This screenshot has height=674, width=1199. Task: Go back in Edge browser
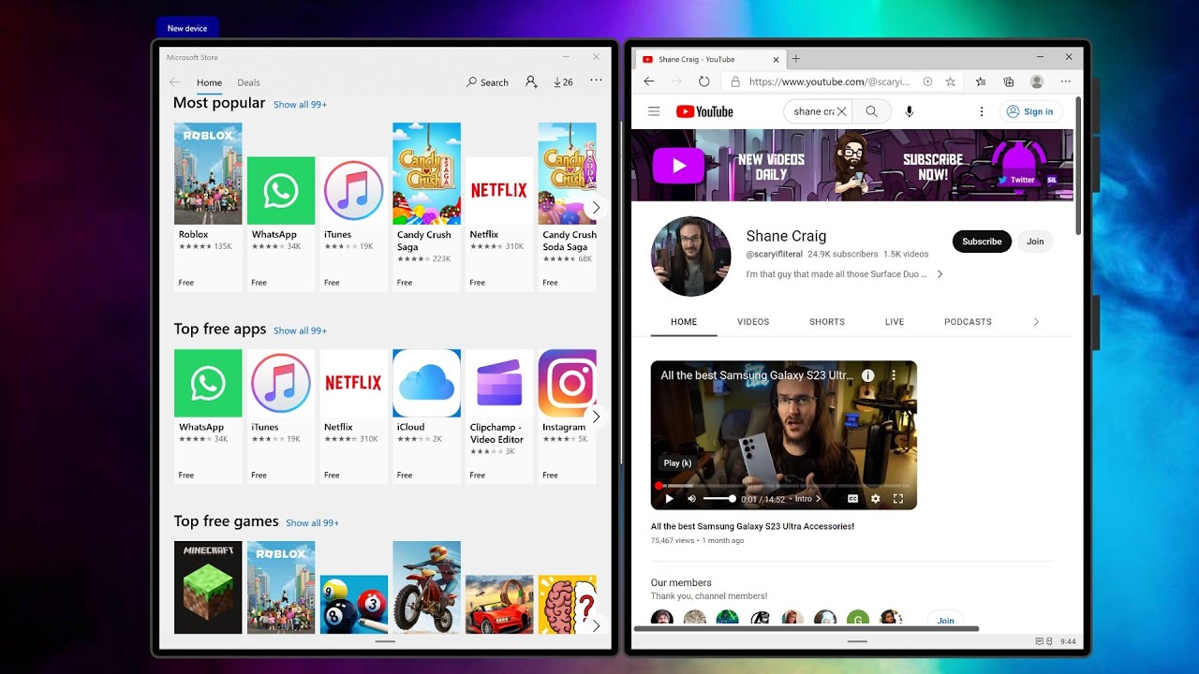click(649, 81)
